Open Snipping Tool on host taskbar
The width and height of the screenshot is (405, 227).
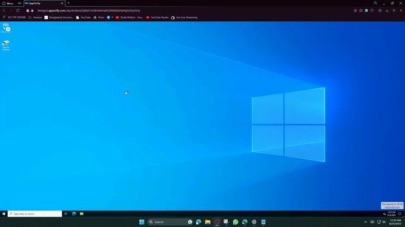click(226, 222)
